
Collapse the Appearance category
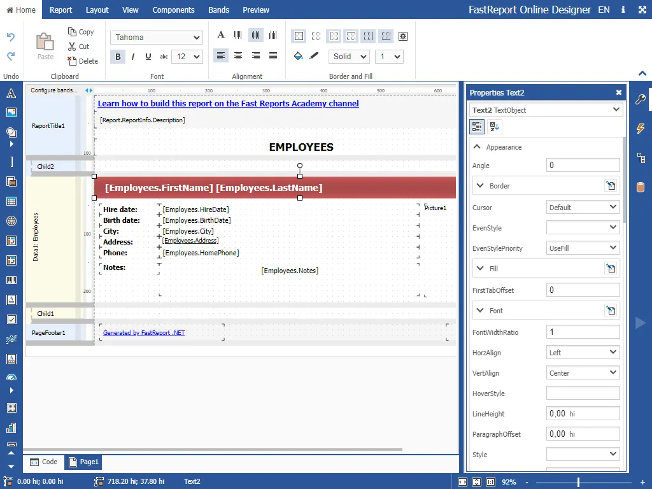pyautogui.click(x=477, y=147)
